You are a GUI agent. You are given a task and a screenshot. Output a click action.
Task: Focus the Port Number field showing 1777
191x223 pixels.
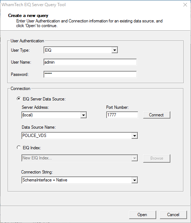pyautogui.click(x=122, y=115)
